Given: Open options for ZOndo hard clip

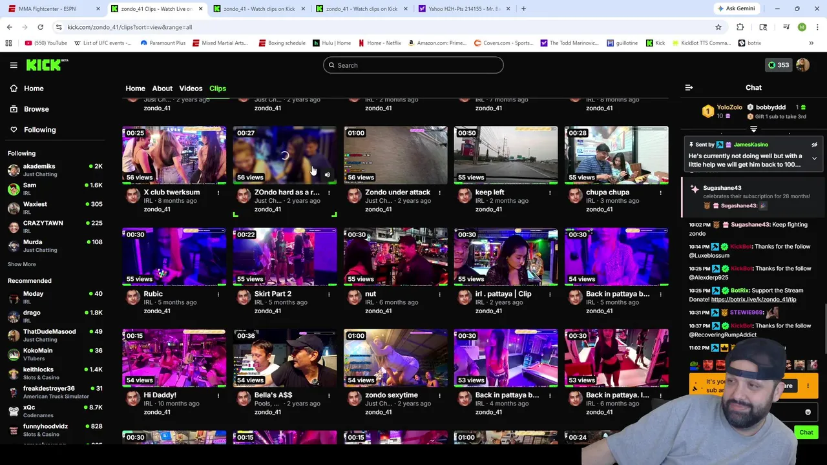Looking at the screenshot, I should (x=329, y=192).
